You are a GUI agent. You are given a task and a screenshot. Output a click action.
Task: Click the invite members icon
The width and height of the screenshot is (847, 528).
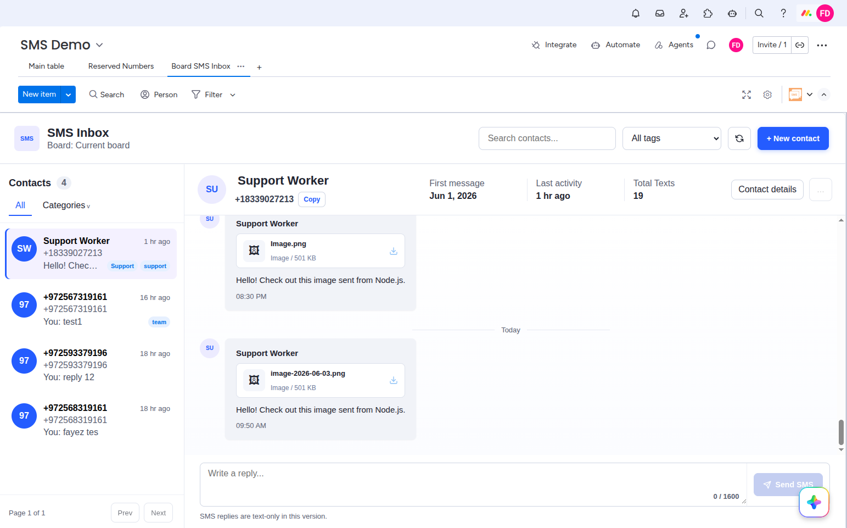pos(684,13)
